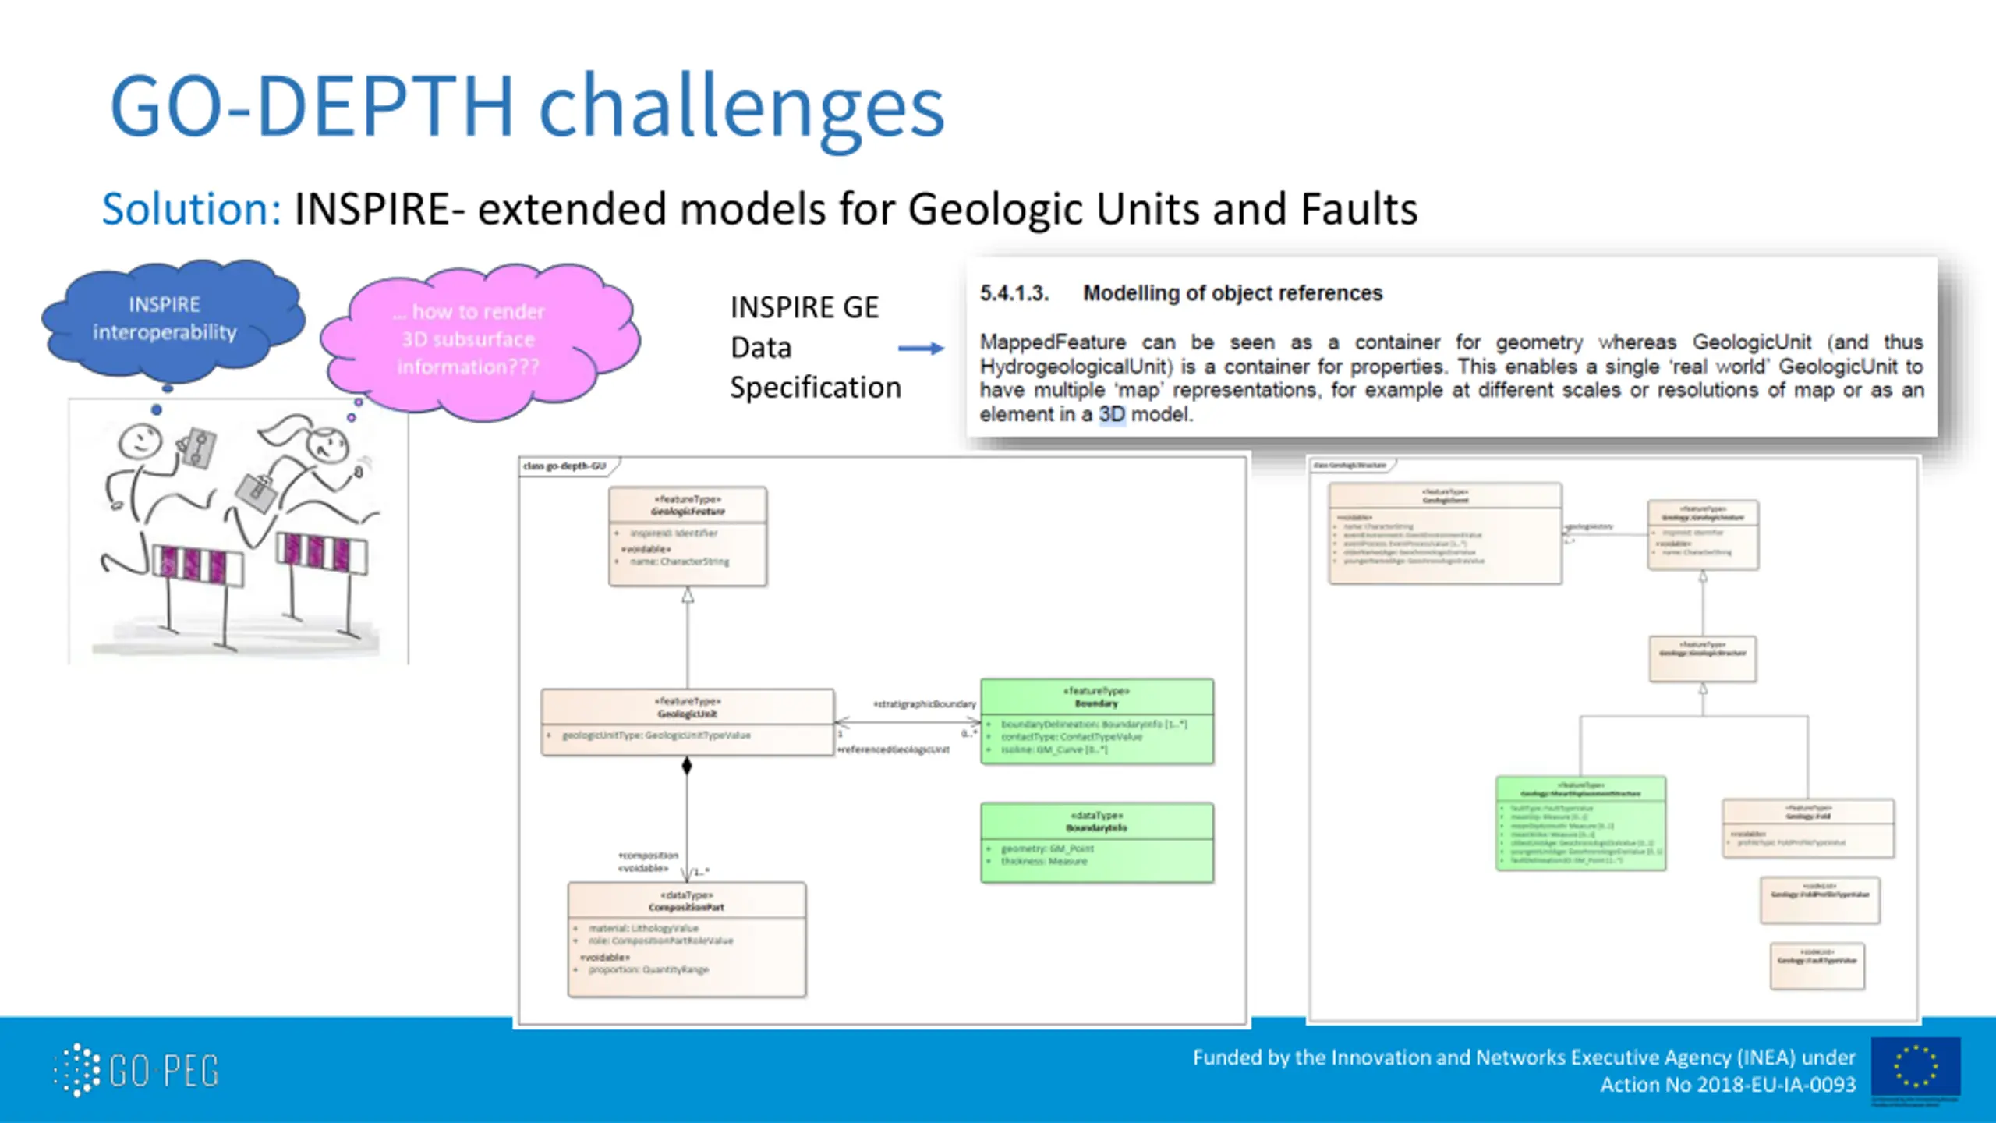Select the green Boundary feature type box

coord(1097,721)
